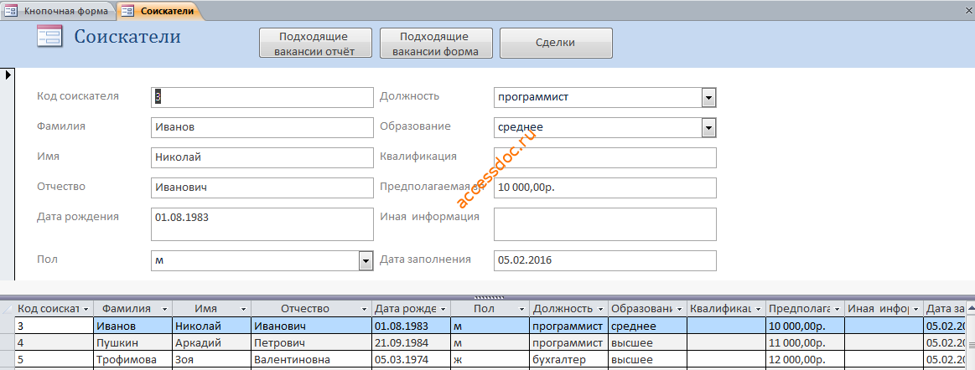Open the Имя column filter arrow
This screenshot has width=975, height=370.
[x=242, y=309]
